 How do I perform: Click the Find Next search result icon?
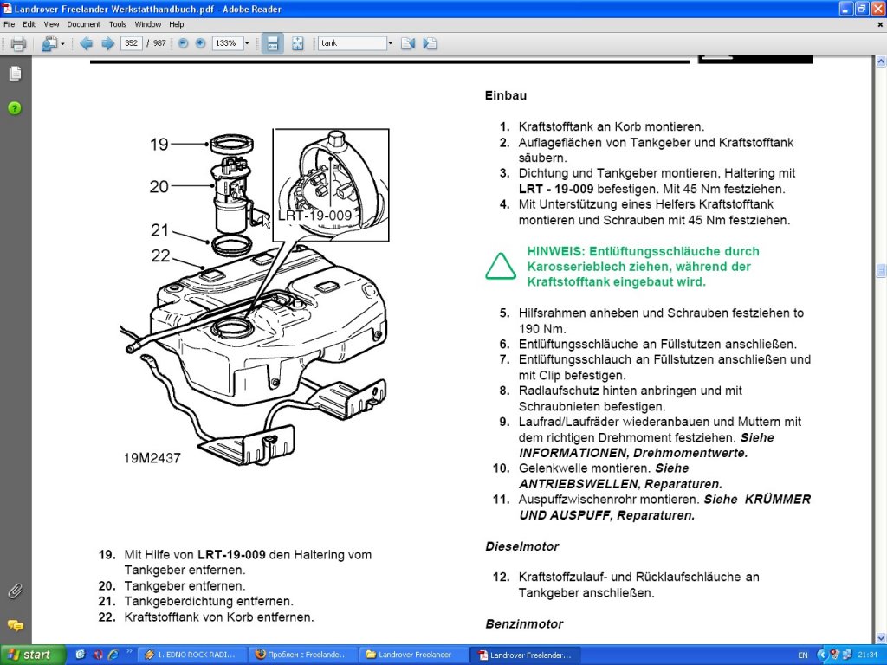pos(430,43)
